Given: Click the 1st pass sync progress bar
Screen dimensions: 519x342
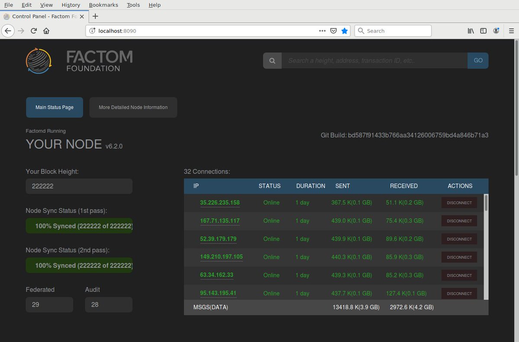Looking at the screenshot, I should [79, 226].
